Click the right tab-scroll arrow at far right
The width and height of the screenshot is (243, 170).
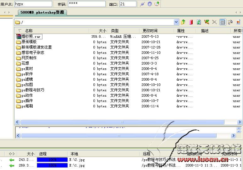click(240, 12)
